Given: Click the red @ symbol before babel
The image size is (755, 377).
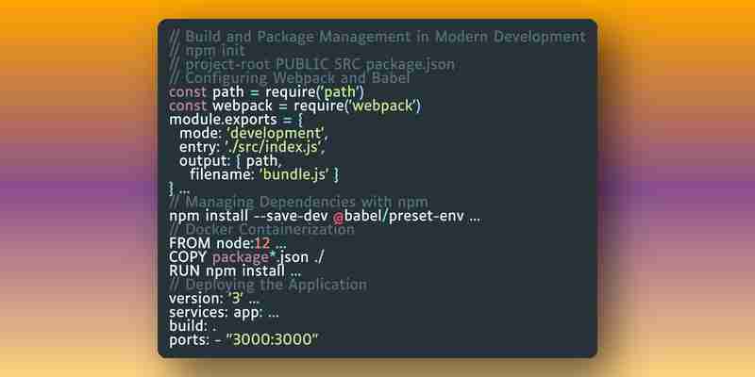Looking at the screenshot, I should click(x=339, y=217).
